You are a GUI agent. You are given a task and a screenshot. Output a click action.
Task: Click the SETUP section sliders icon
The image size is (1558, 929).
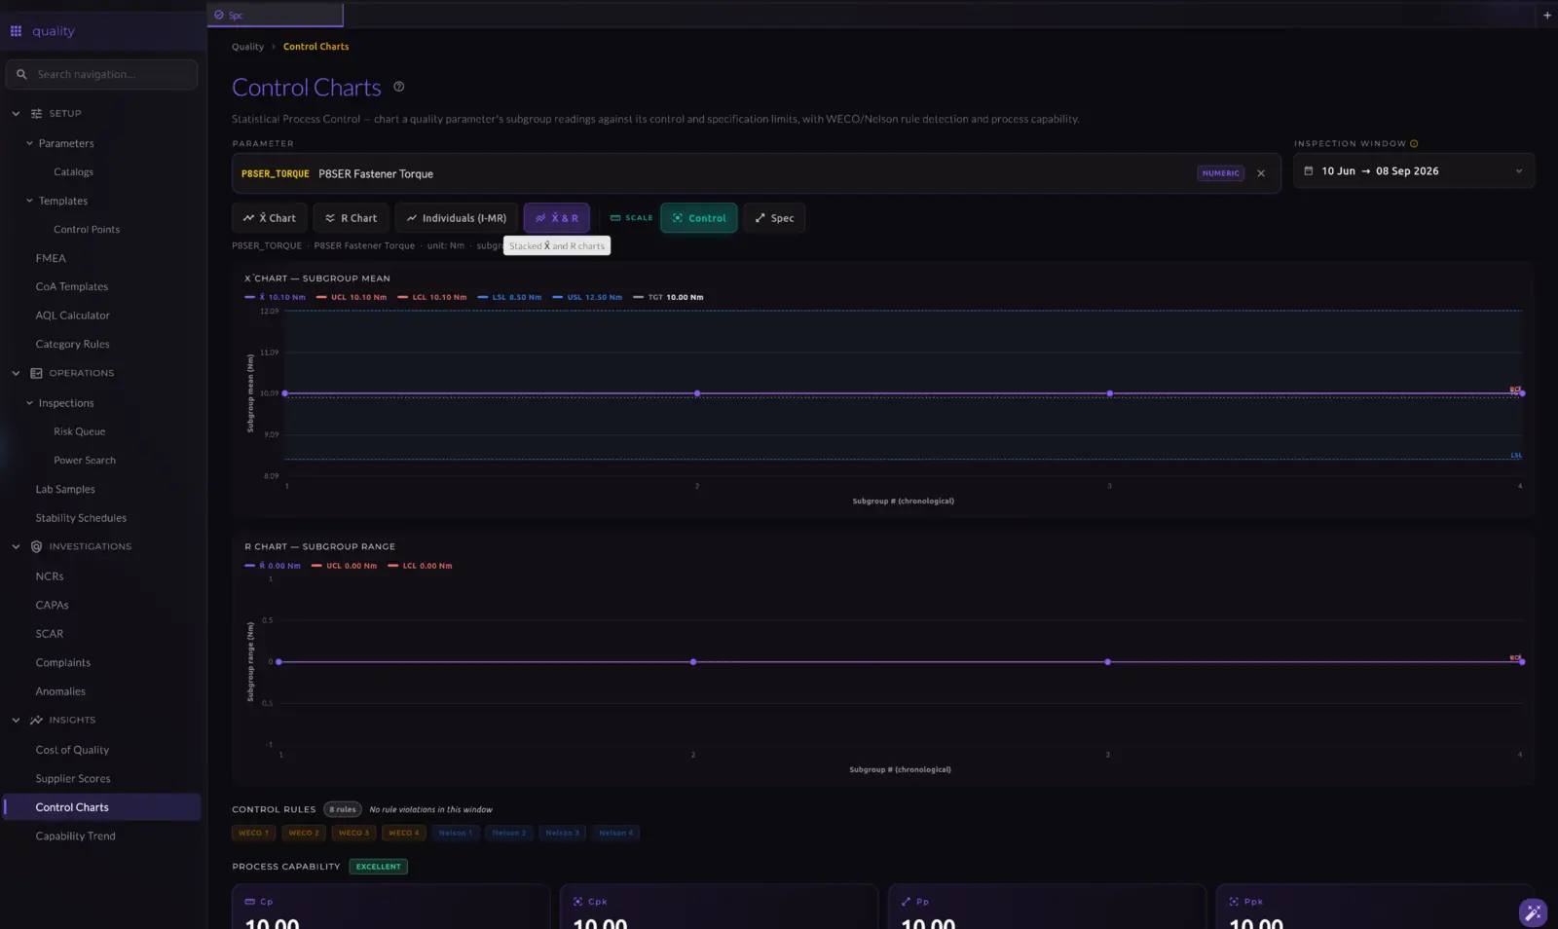point(36,114)
